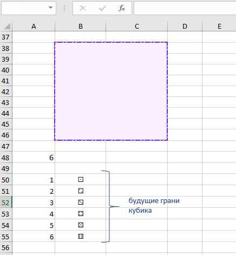Click the Insert Function fx icon

[x=122, y=8]
